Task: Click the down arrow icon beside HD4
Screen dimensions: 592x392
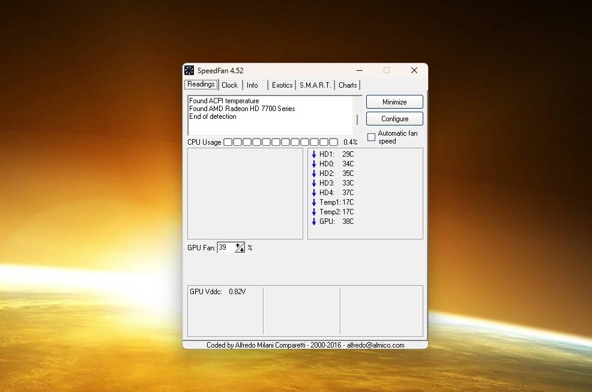Action: tap(314, 193)
